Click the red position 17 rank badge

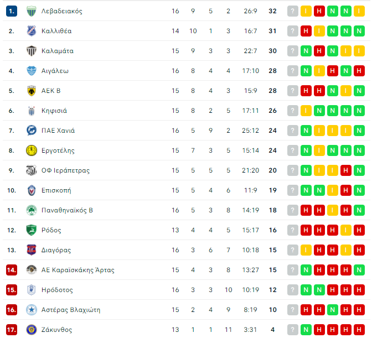(x=12, y=330)
